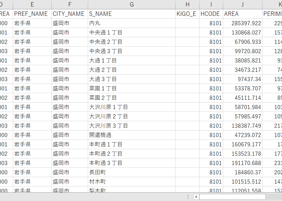Screen dimensions: 282x201
Task: Select the KIGO_E header cell
Action: (x=187, y=14)
